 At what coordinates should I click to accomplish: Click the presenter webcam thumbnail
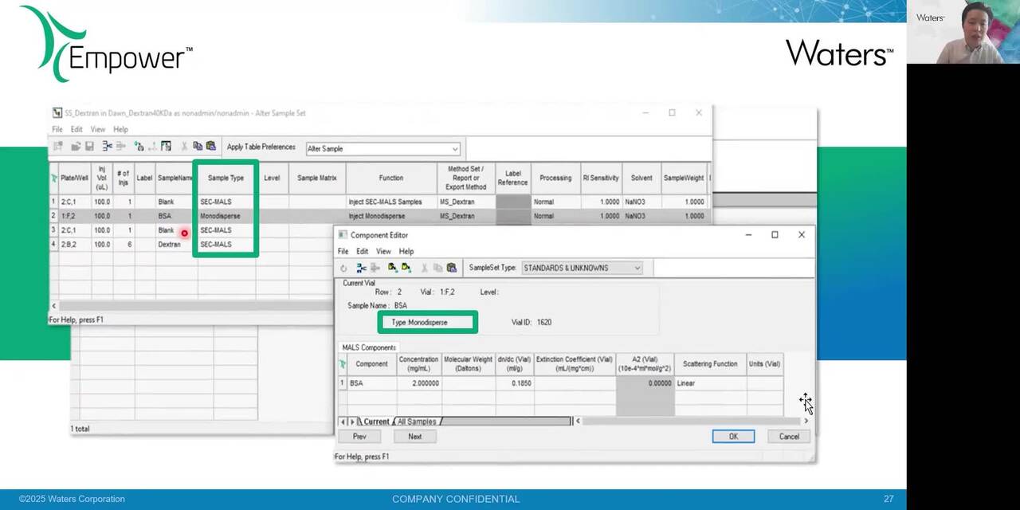coord(963,32)
